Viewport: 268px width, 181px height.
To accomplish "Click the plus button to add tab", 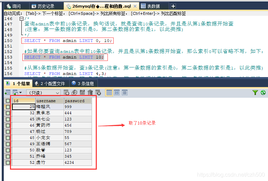I will click(173, 6).
